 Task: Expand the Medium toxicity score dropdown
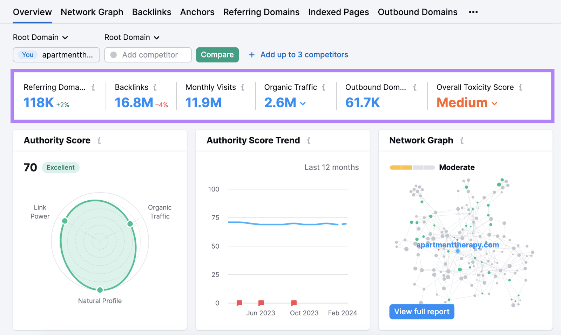coord(495,103)
